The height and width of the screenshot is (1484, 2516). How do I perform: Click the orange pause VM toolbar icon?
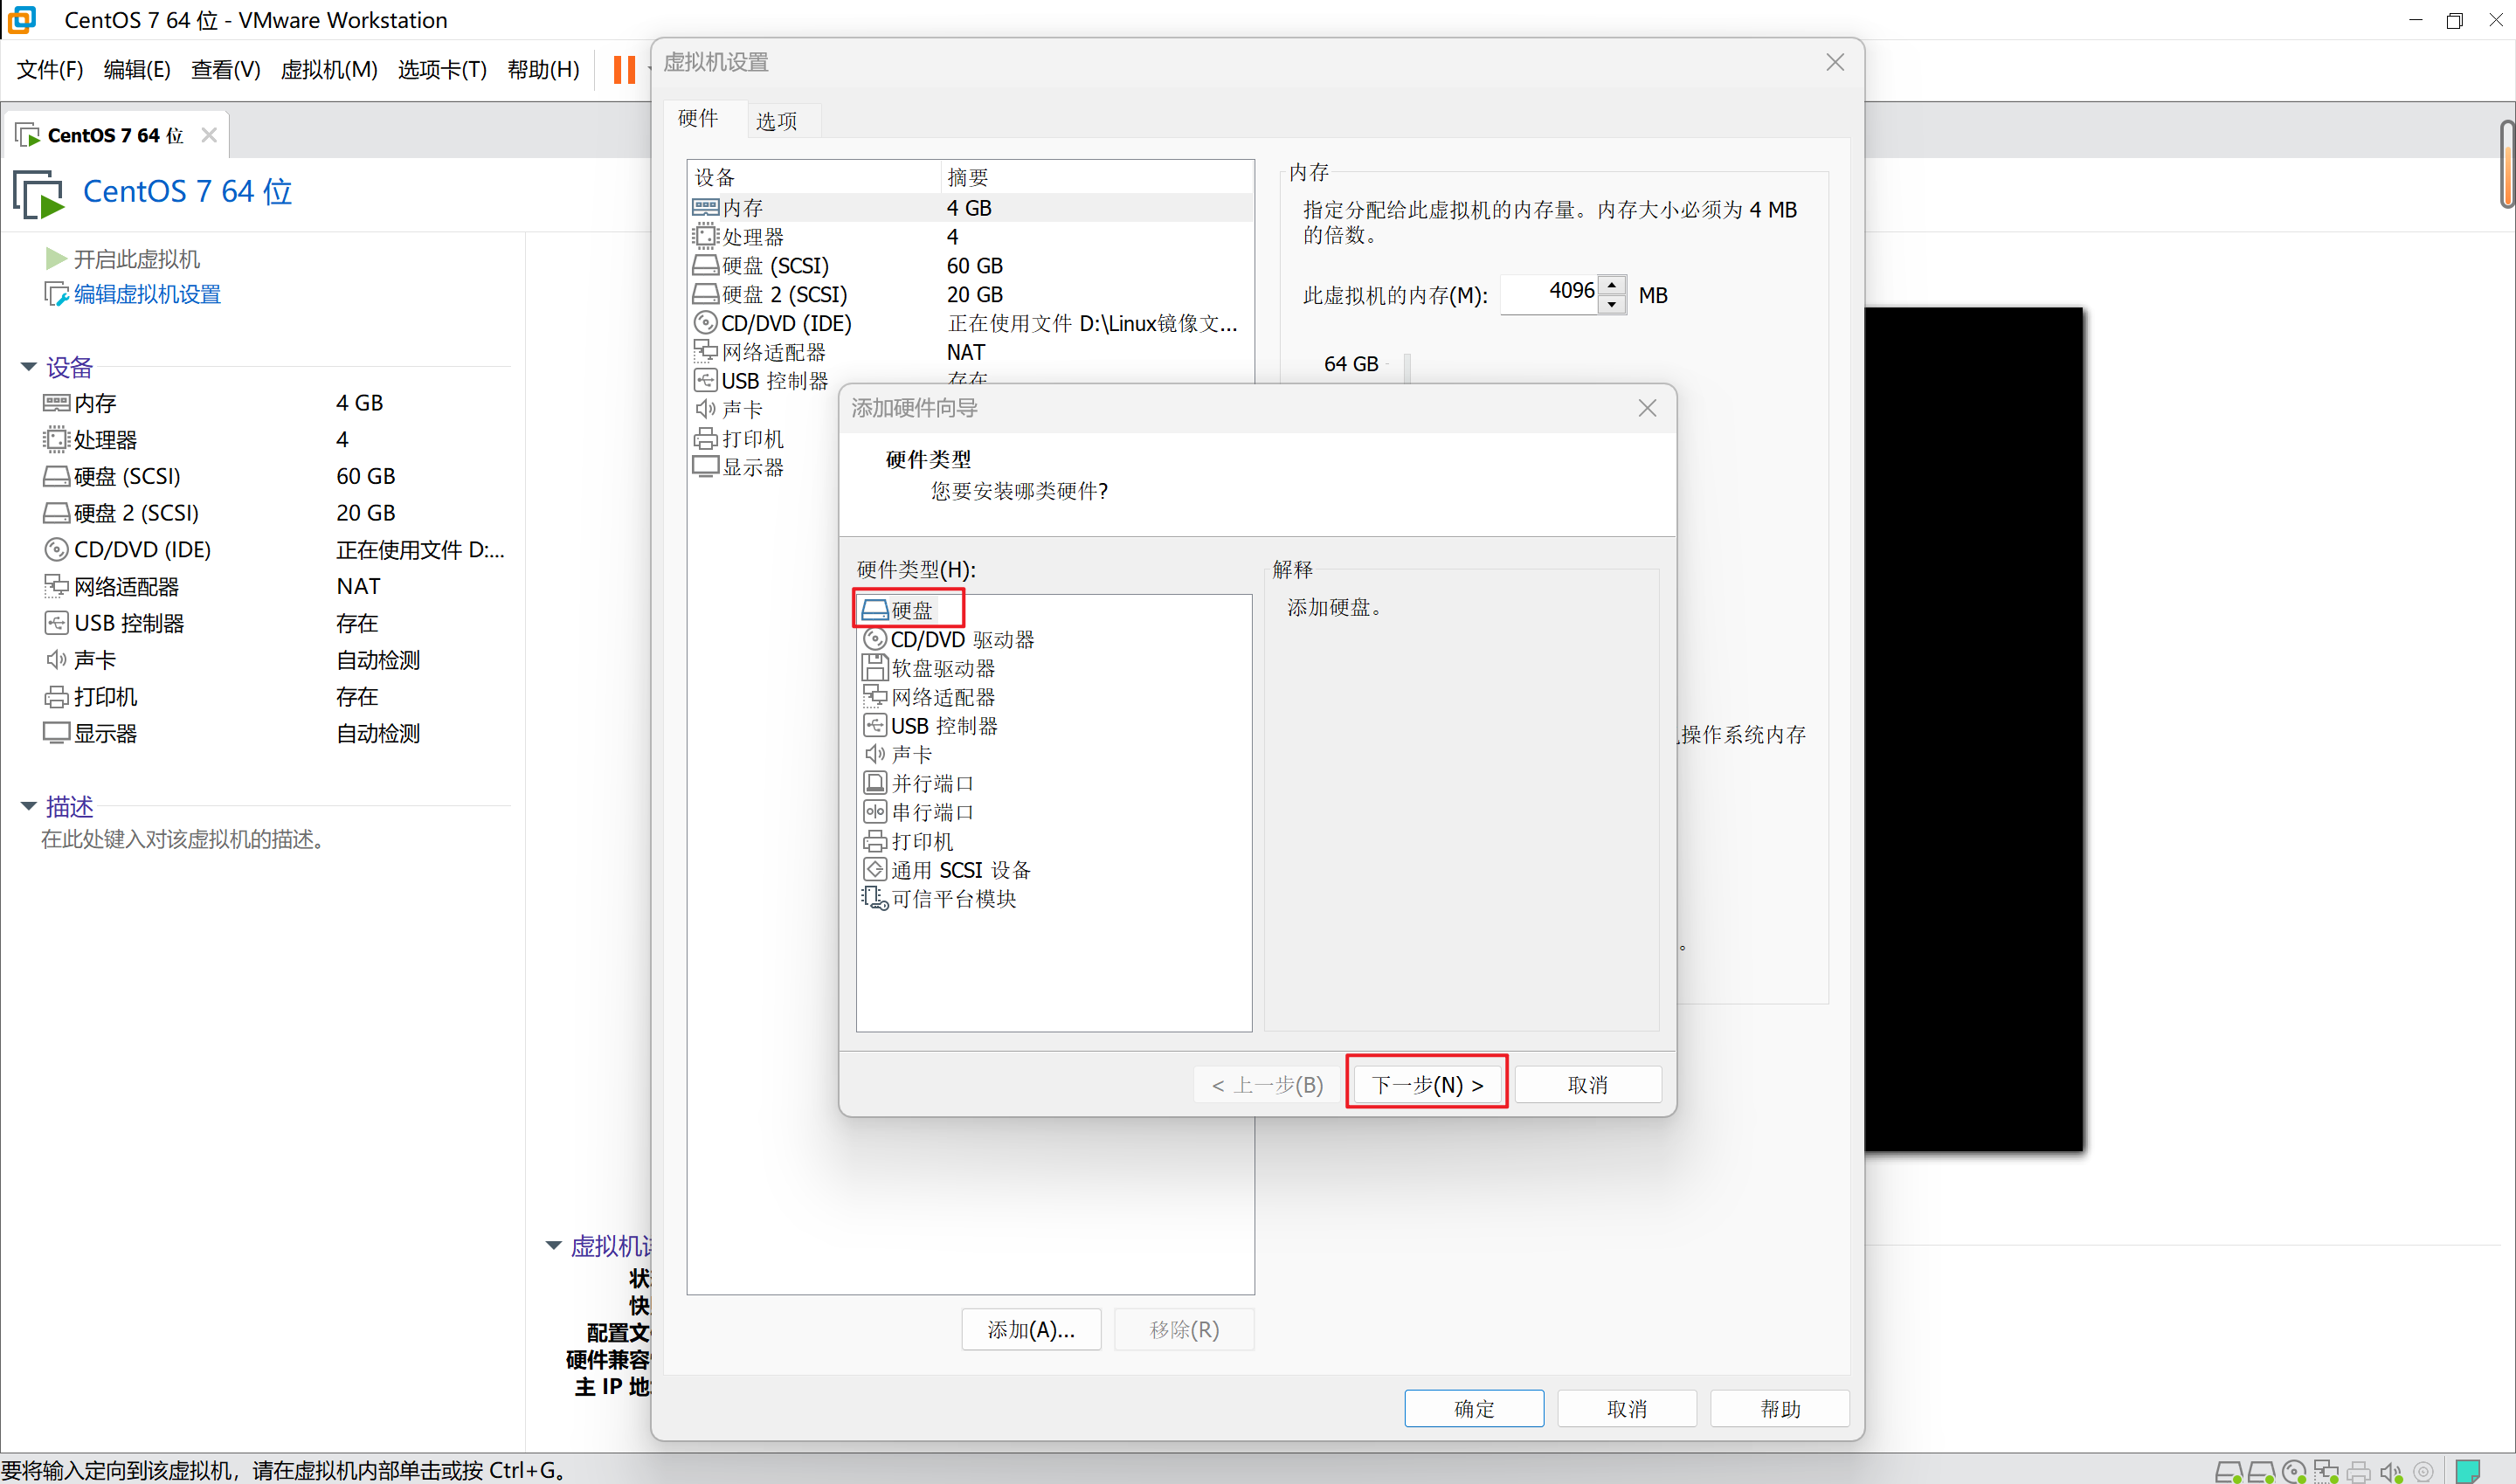624,69
